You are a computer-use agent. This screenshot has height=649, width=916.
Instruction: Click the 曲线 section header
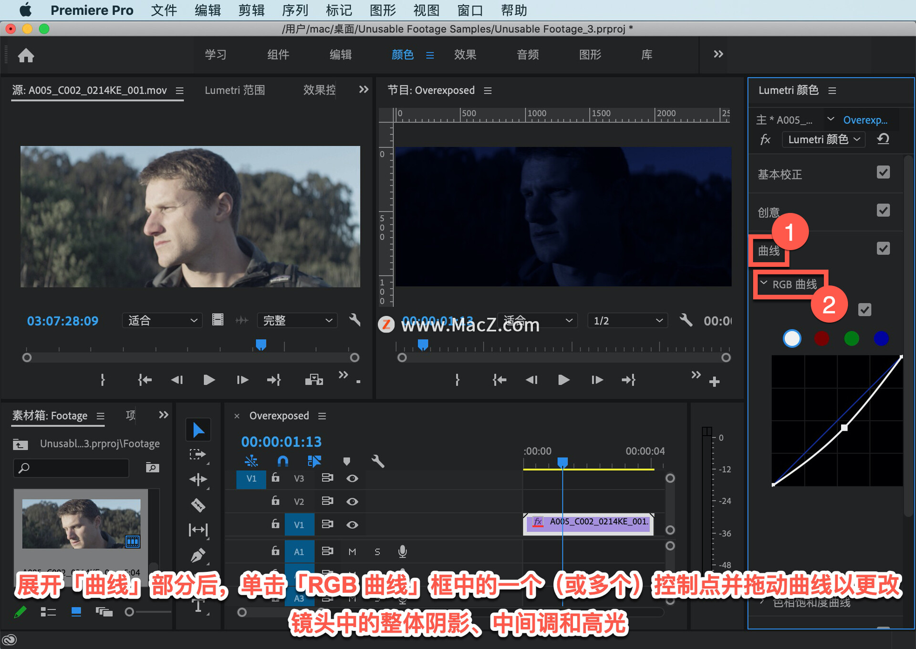click(769, 251)
